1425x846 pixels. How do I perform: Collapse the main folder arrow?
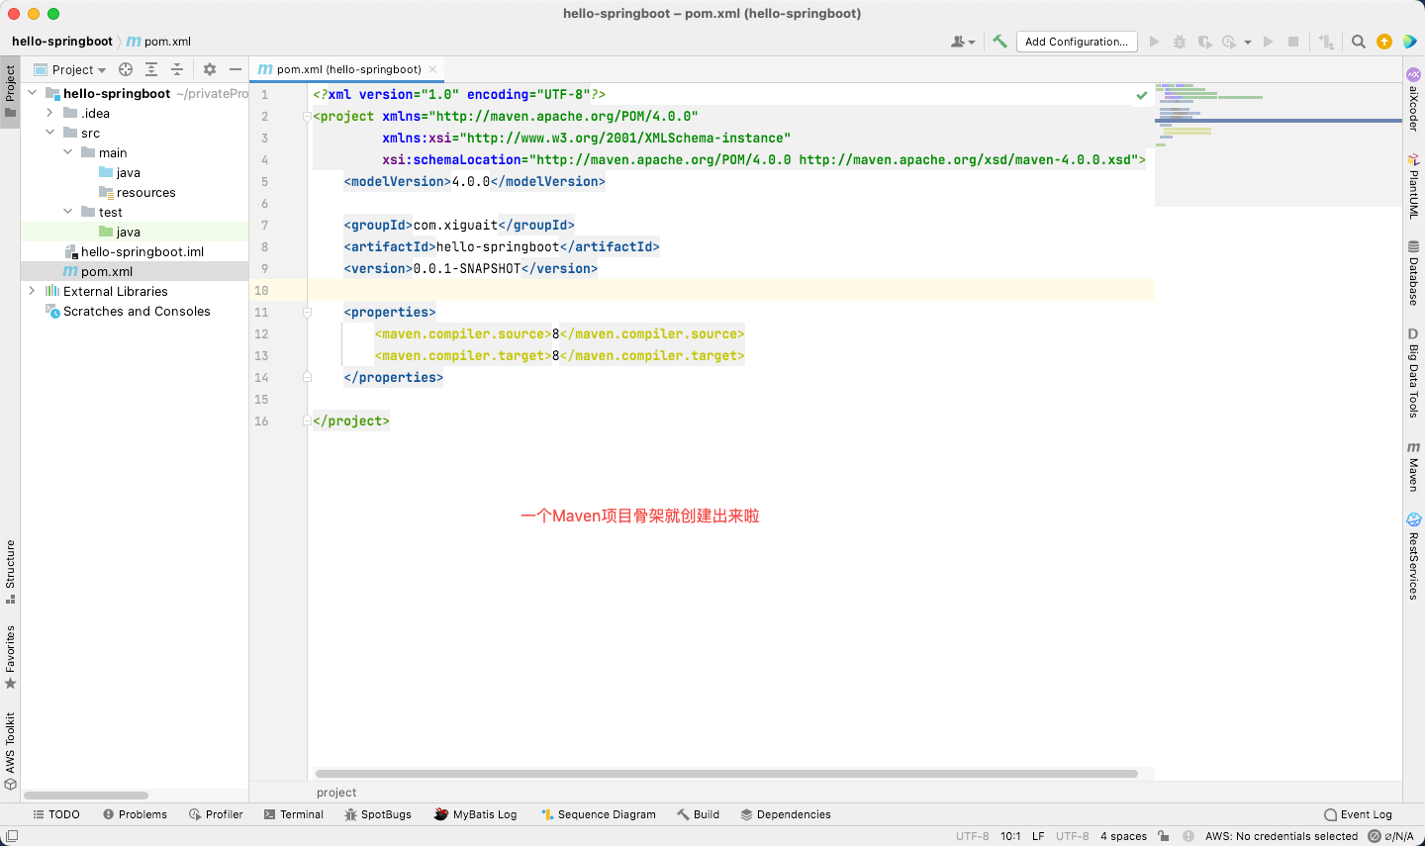(67, 152)
